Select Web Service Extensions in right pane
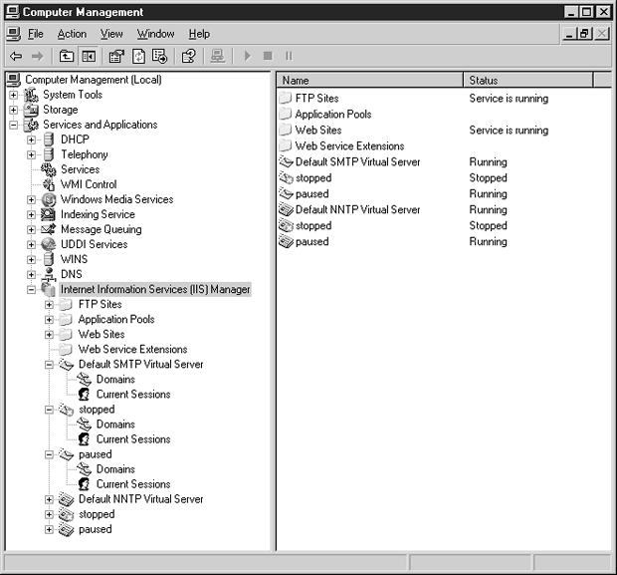617x575 pixels. (x=349, y=146)
